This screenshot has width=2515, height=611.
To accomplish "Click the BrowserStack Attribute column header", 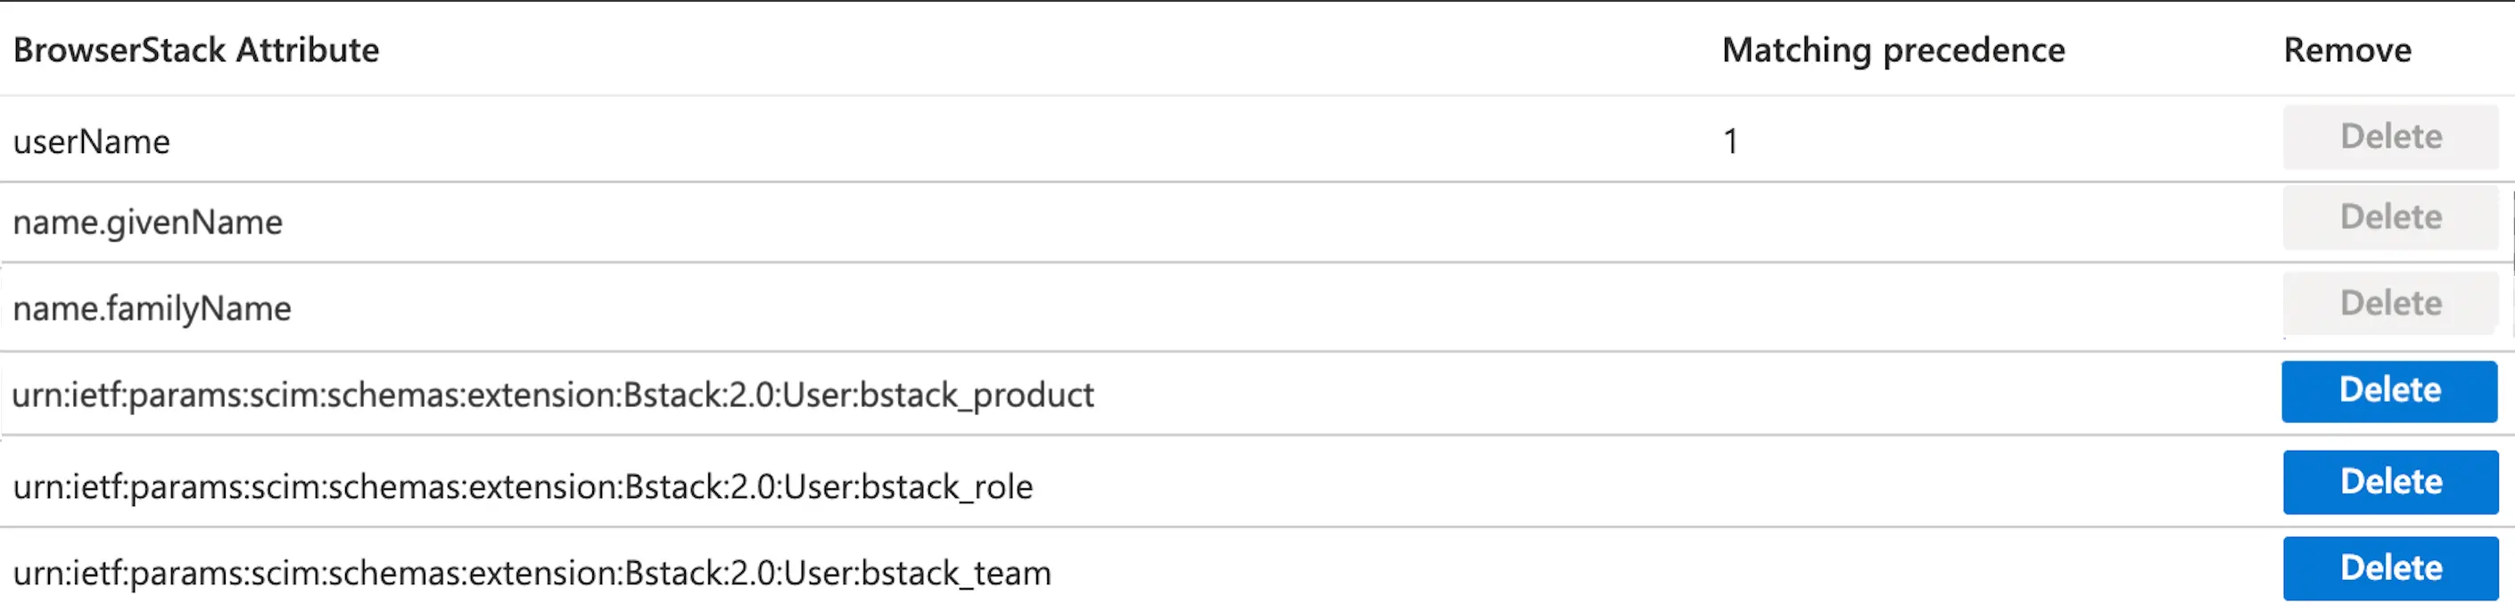I will pyautogui.click(x=195, y=51).
